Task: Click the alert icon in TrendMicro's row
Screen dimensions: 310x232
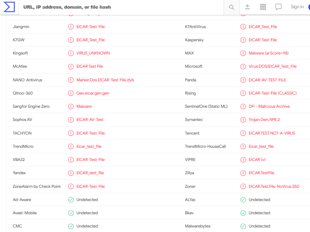Action: [71, 146]
